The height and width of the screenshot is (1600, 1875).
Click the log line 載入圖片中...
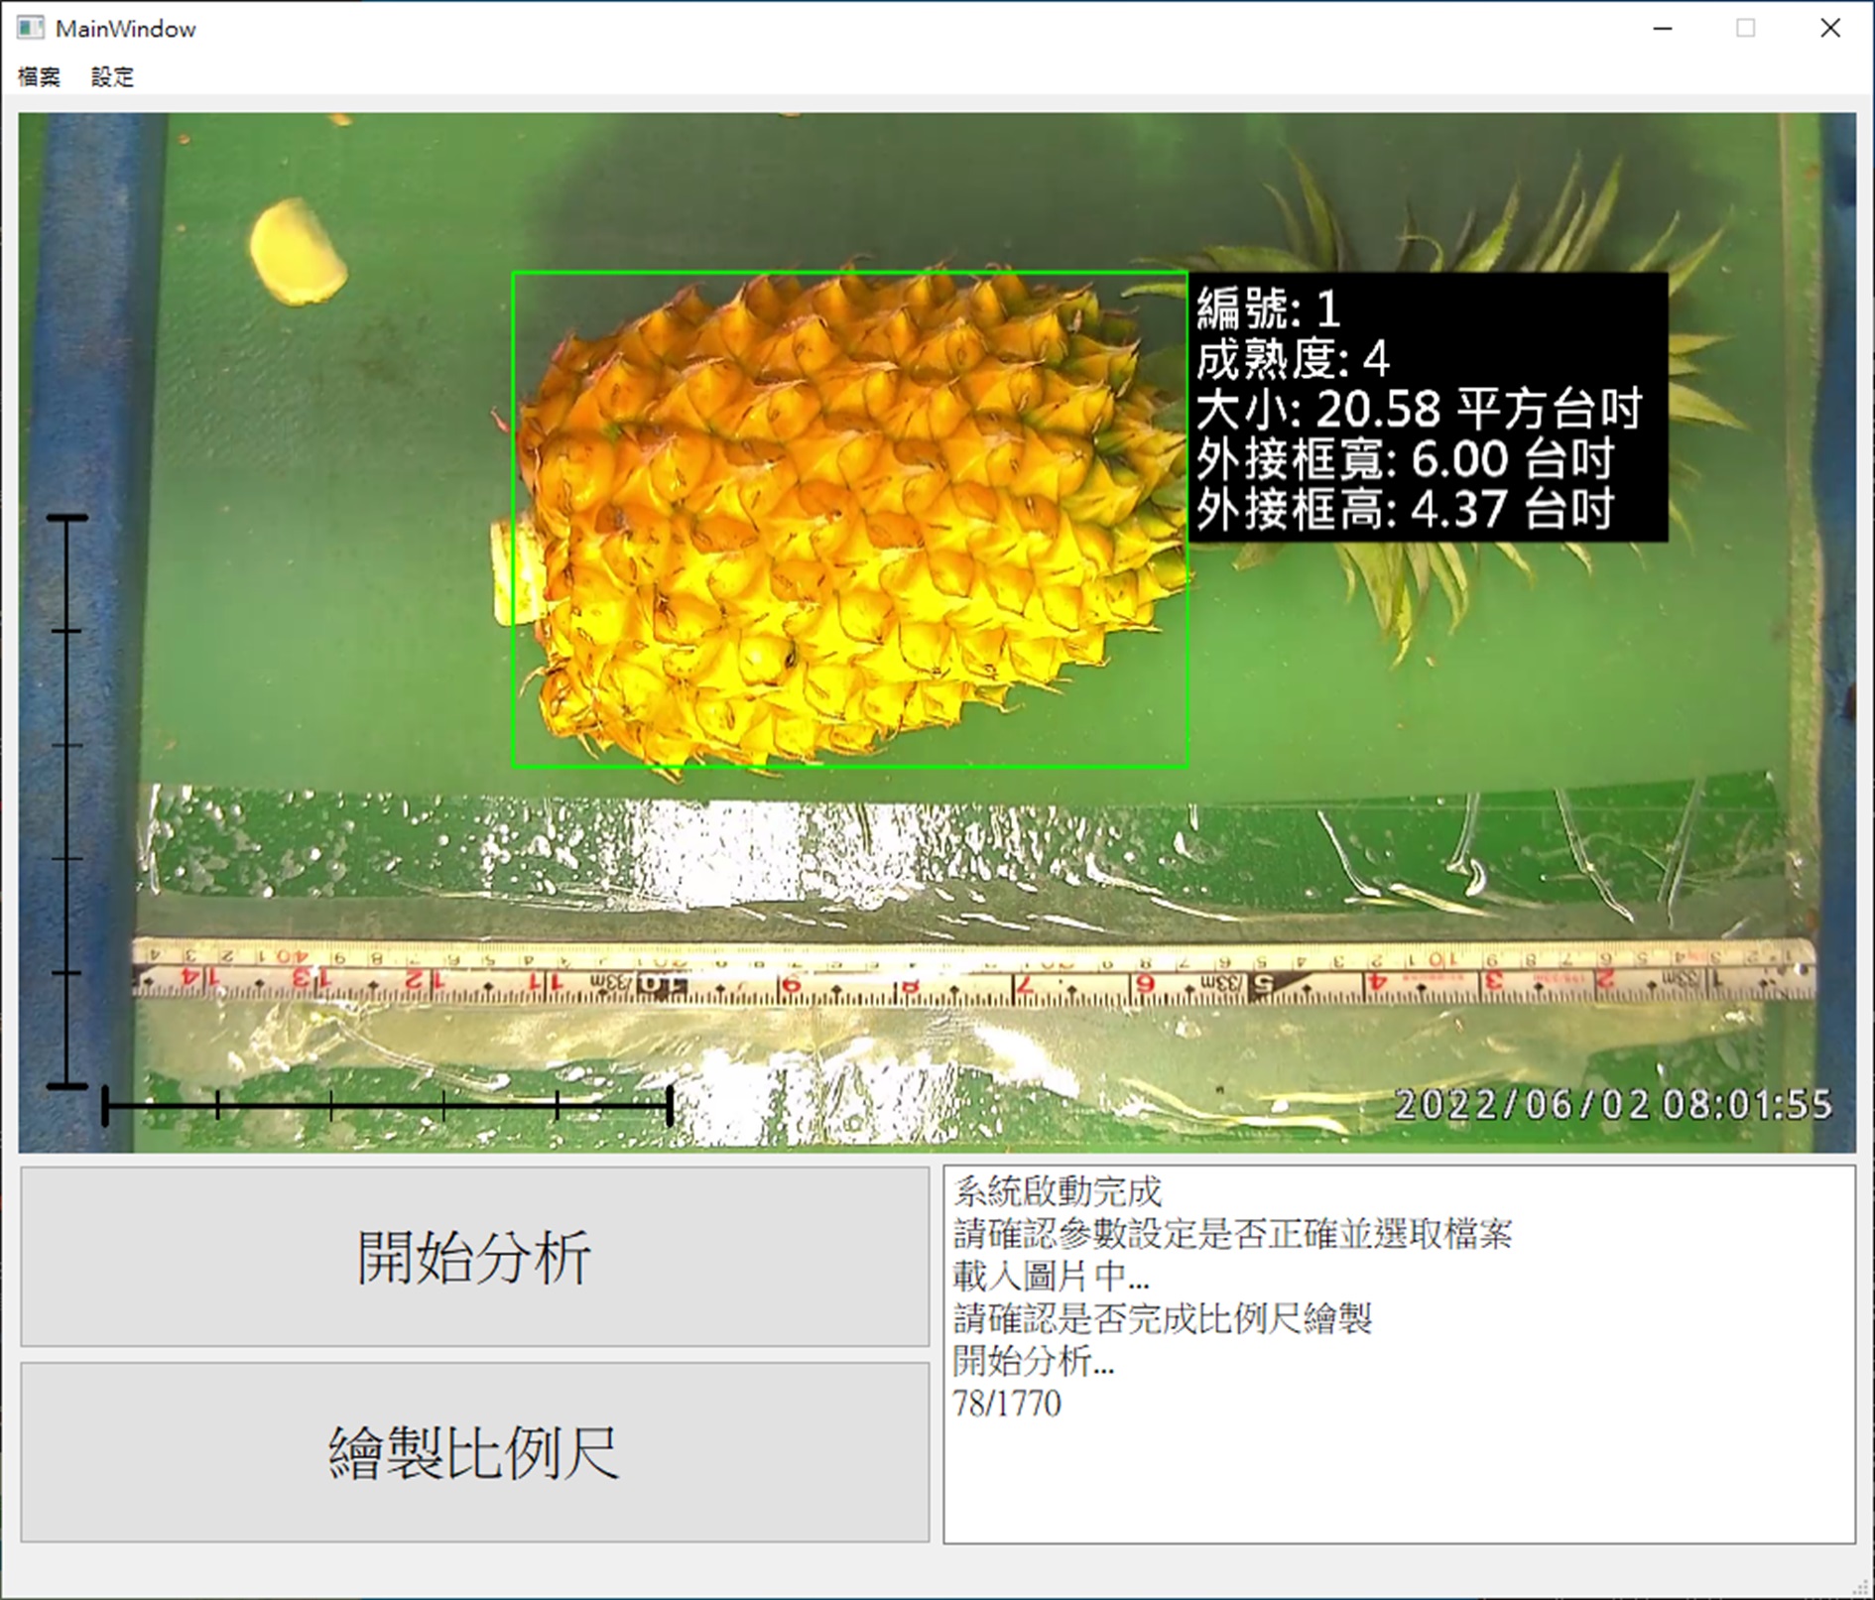[x=1051, y=1277]
